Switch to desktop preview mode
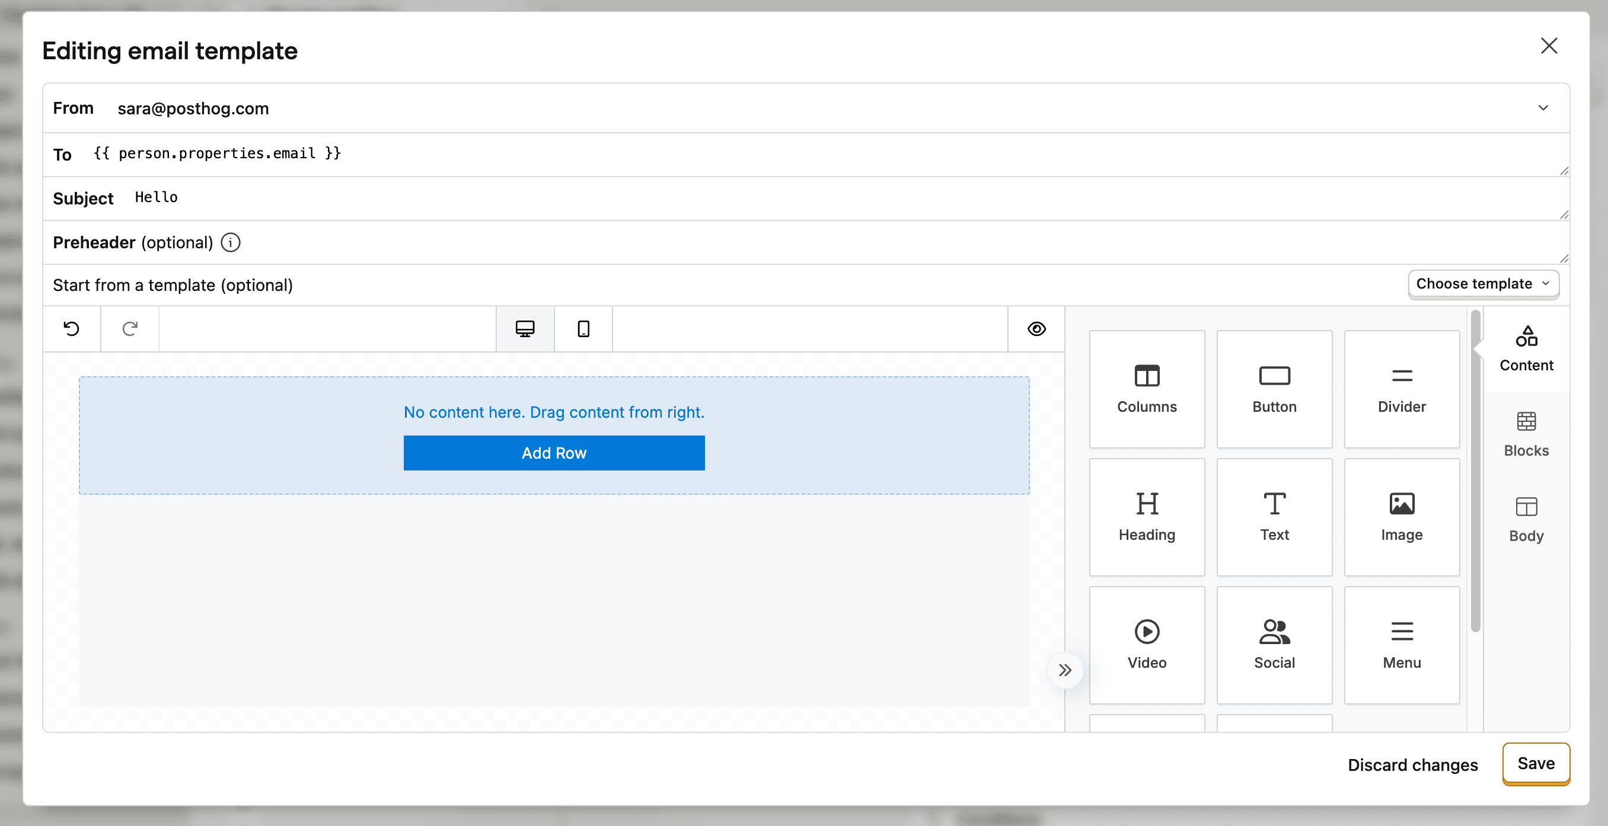The height and width of the screenshot is (826, 1608). click(525, 329)
